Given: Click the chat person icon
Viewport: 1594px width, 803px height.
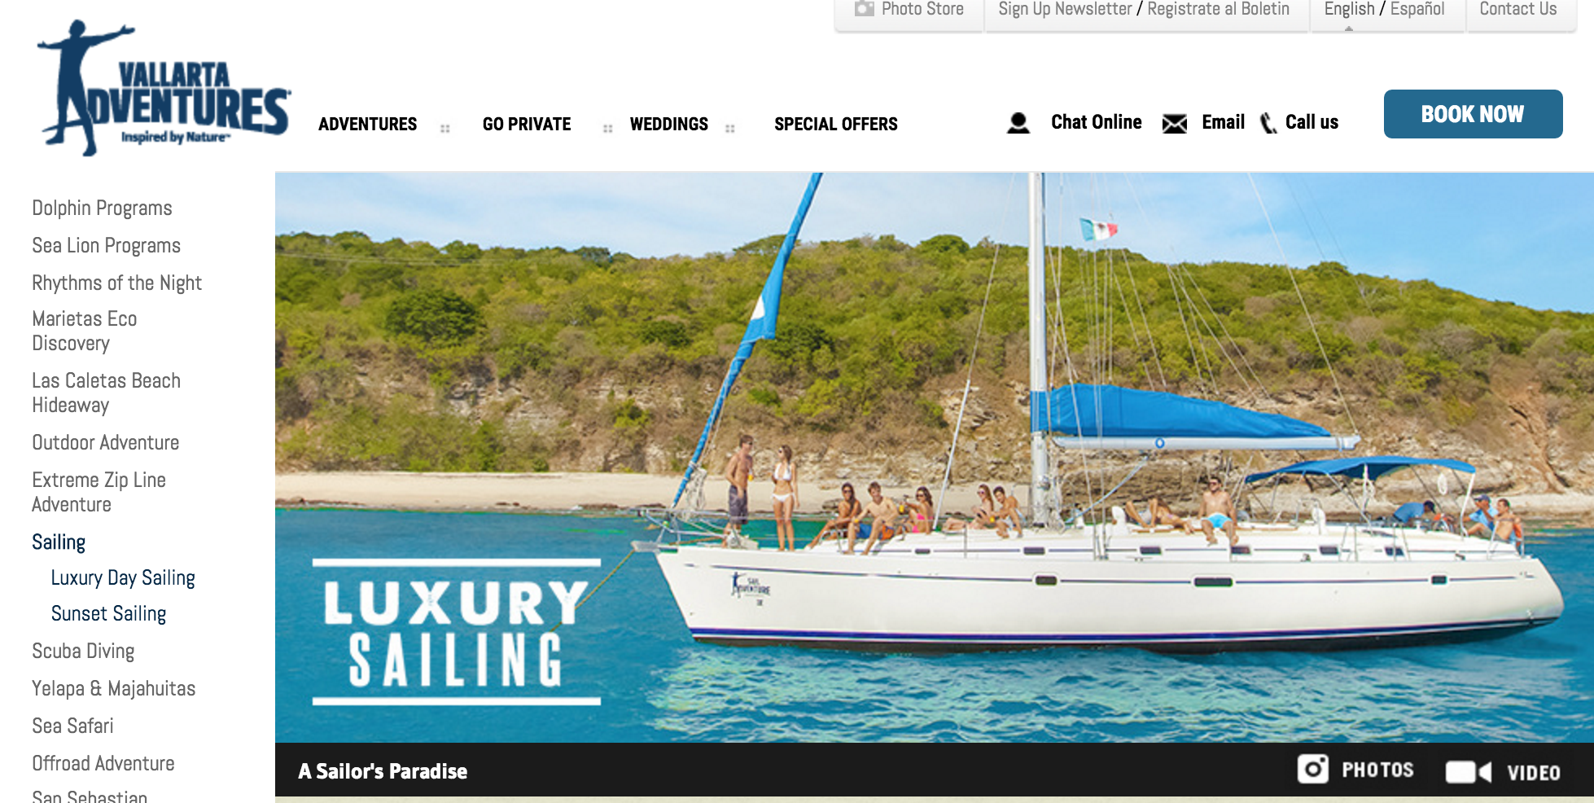Looking at the screenshot, I should tap(1018, 123).
